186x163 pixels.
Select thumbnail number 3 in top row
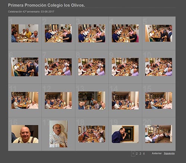tap(92, 33)
